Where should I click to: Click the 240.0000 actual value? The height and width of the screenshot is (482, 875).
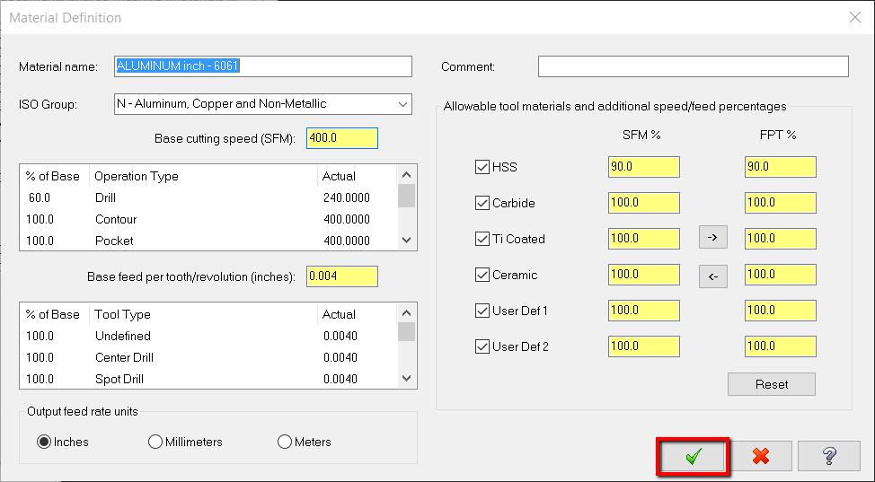pyautogui.click(x=347, y=197)
